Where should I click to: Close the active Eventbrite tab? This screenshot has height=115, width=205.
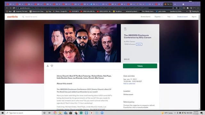(x=171, y=4)
